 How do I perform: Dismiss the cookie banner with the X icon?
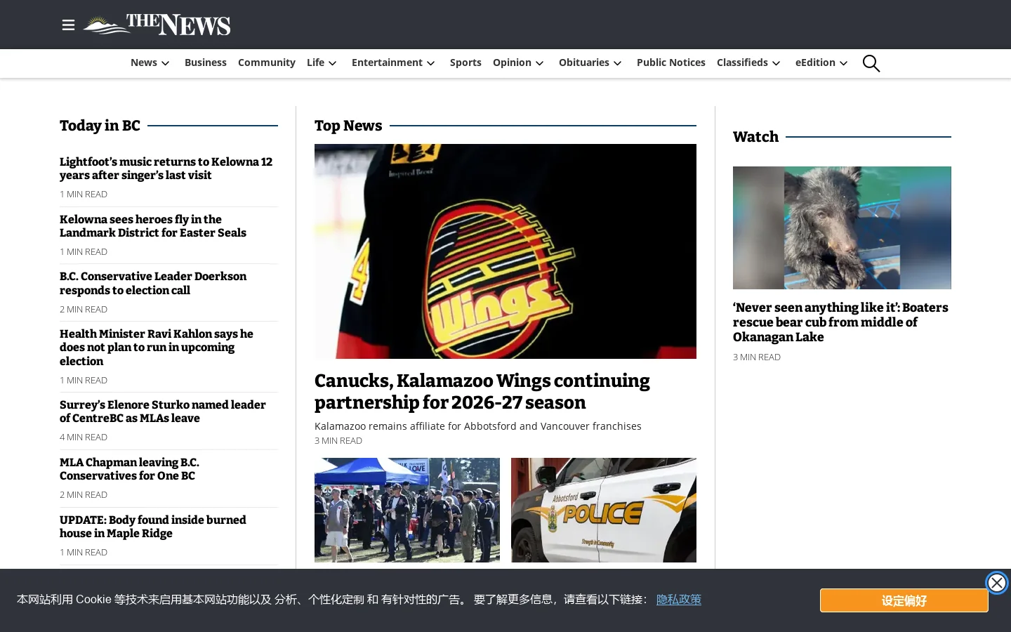(x=997, y=583)
